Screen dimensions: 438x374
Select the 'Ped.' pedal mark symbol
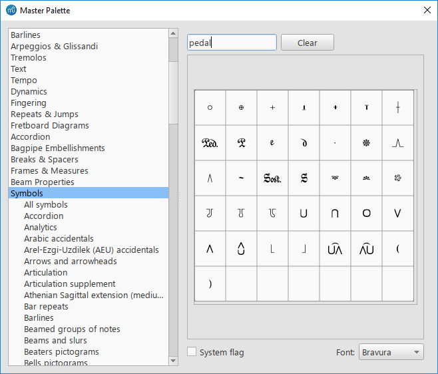click(210, 142)
